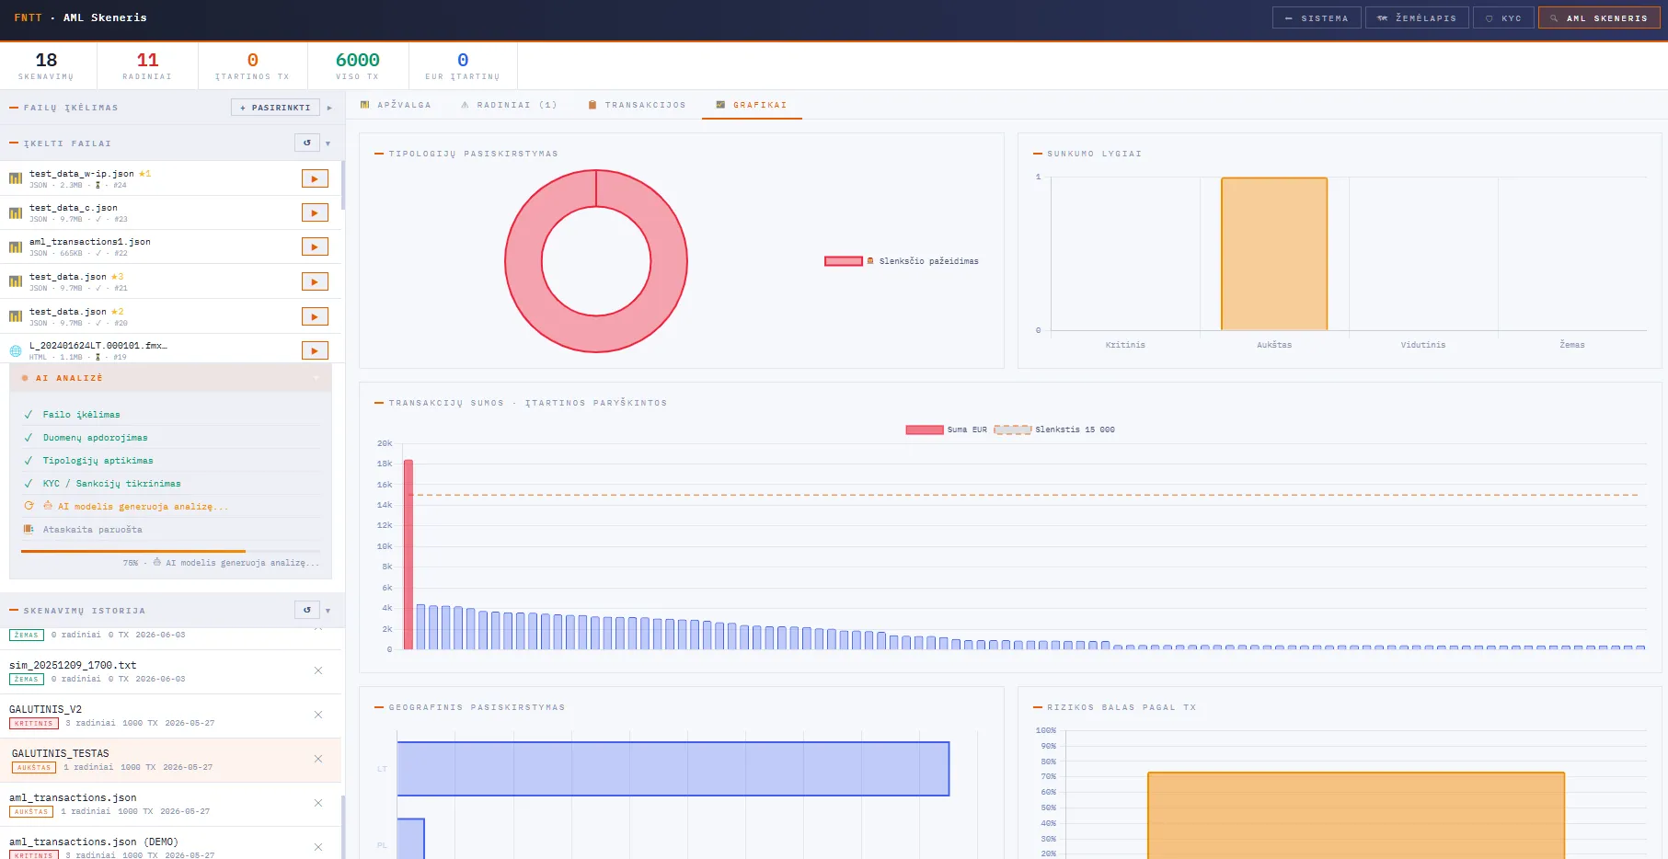Click the globe icon of the HTML file

point(16,350)
